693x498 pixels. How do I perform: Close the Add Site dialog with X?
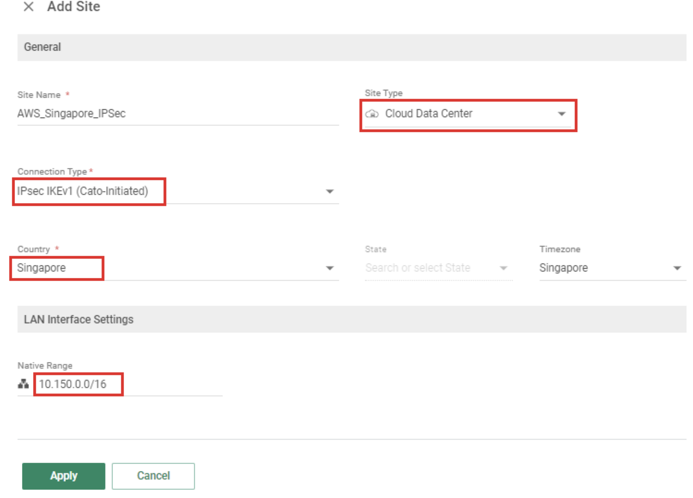coord(29,7)
